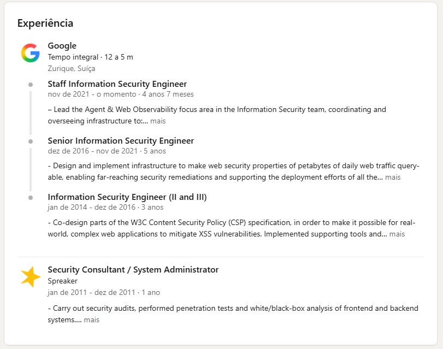Click the nov de 2021 - o momento date range
Screen dimensions: 443x349
pyautogui.click(x=92, y=94)
